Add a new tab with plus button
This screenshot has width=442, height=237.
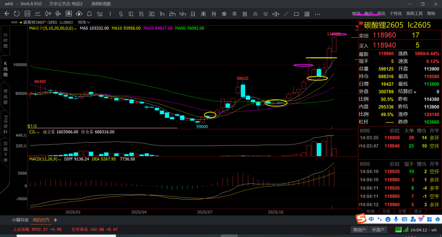tap(55, 220)
